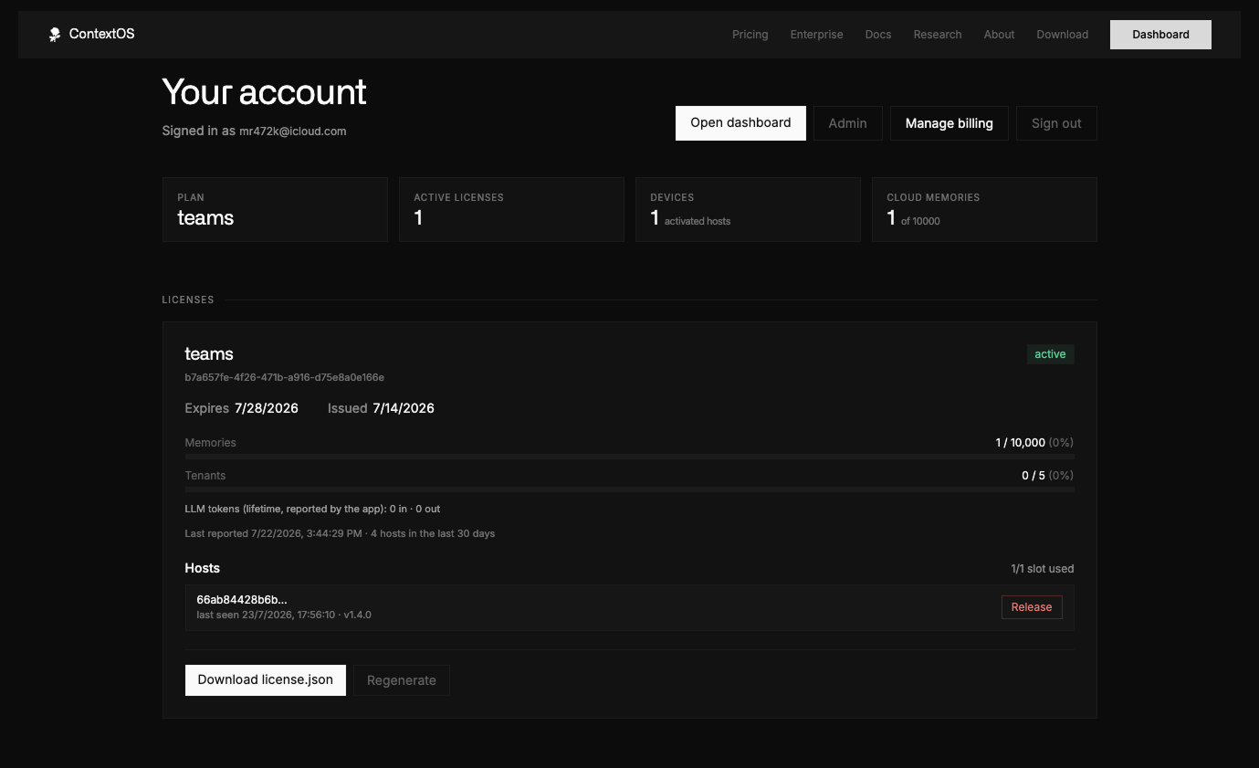
Task: Click the LLM tokens lifetime line
Action: pos(312,509)
